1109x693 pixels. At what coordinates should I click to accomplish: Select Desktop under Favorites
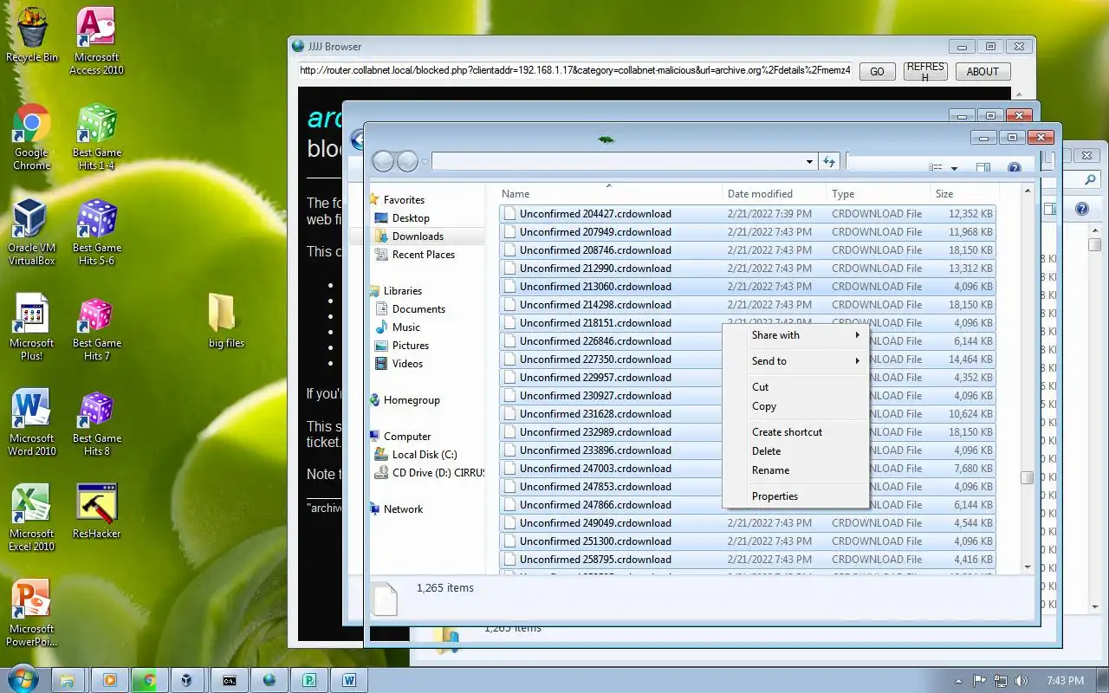411,218
